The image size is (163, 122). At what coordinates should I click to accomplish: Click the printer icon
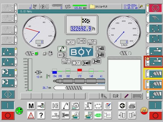click(x=132, y=106)
